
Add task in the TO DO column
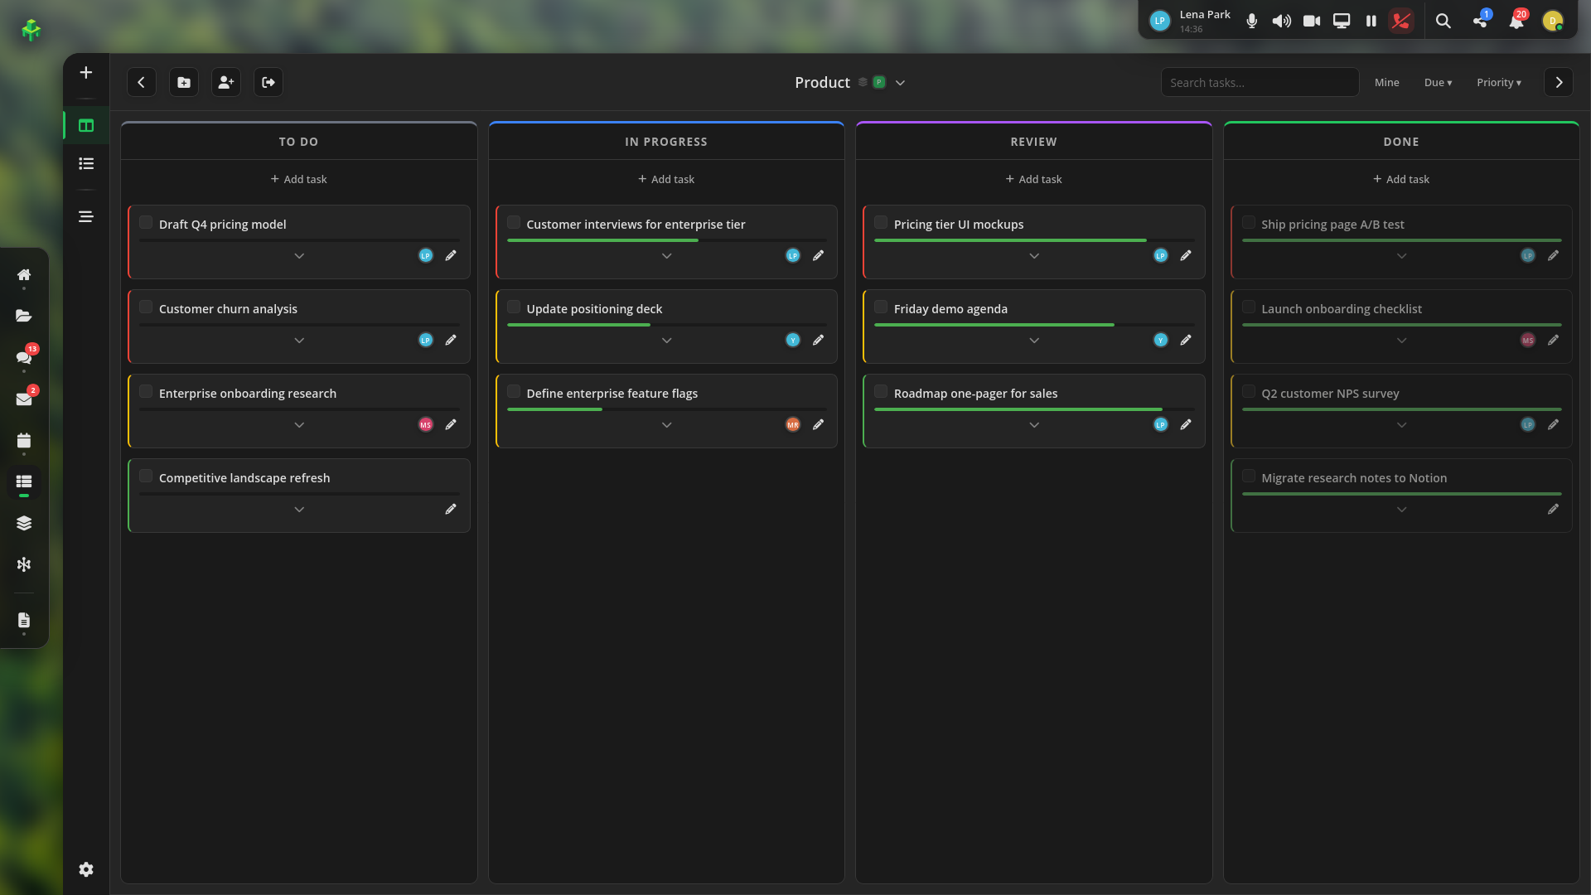[298, 179]
